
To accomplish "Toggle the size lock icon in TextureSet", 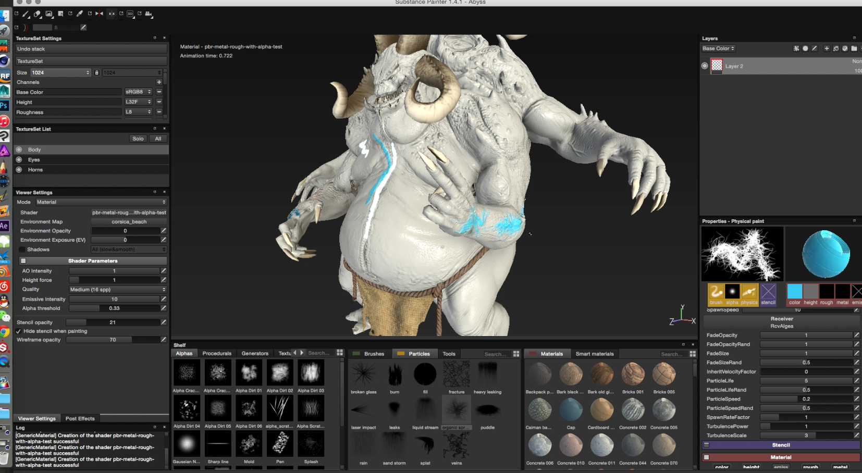I will 96,72.
